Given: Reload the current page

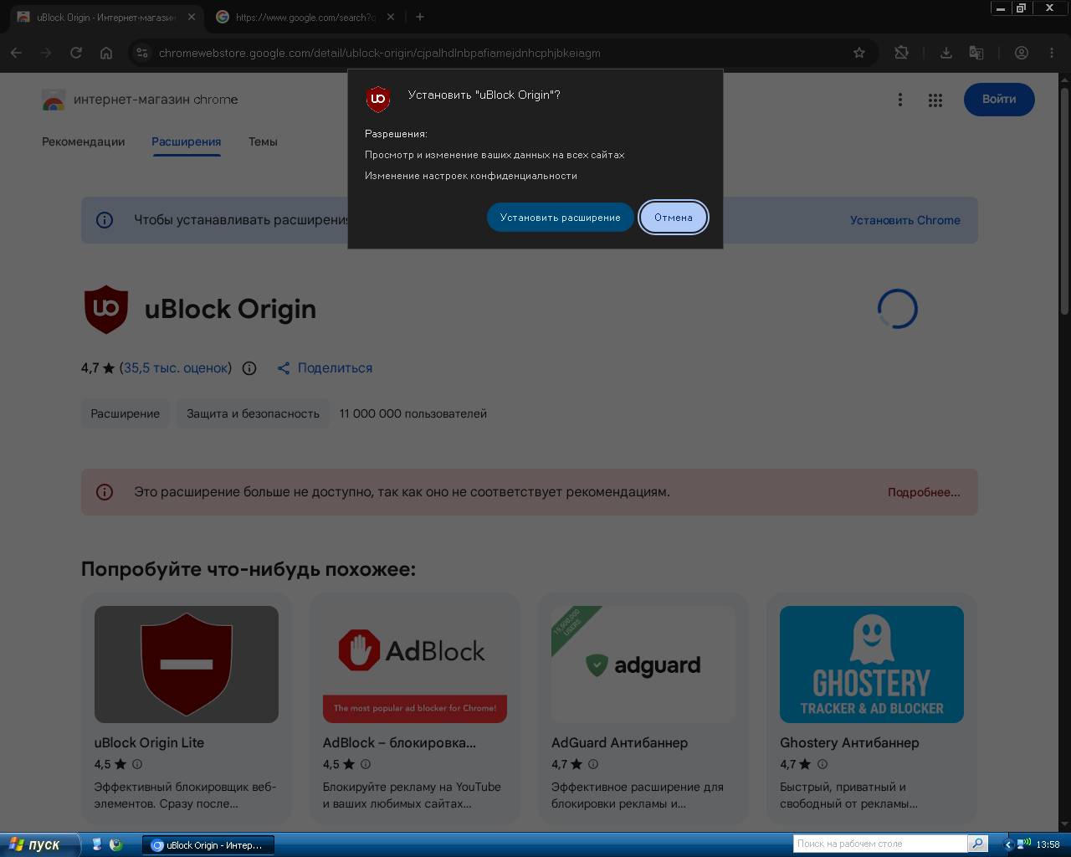Looking at the screenshot, I should click(76, 53).
